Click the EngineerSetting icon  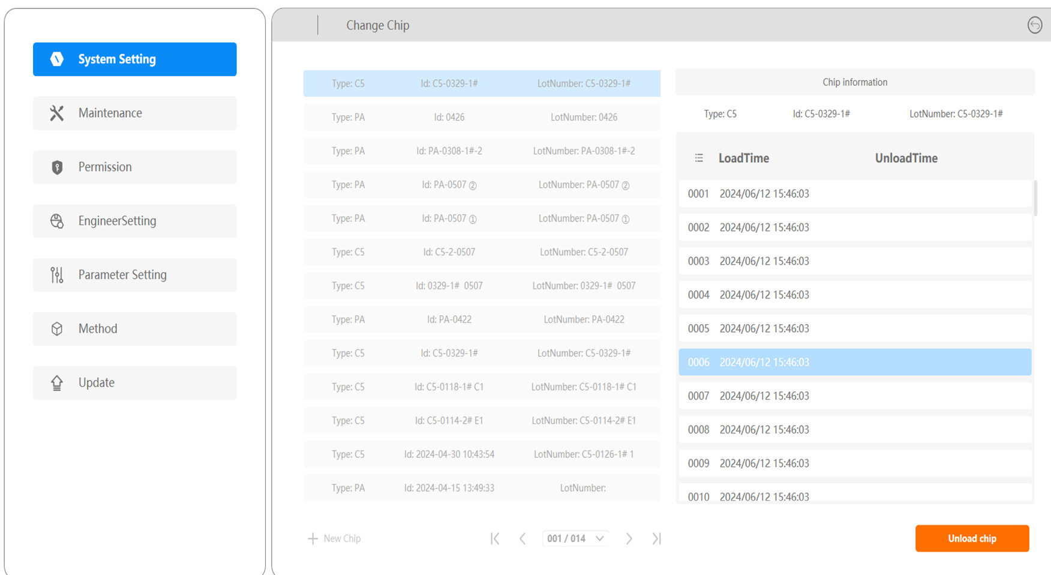point(57,221)
